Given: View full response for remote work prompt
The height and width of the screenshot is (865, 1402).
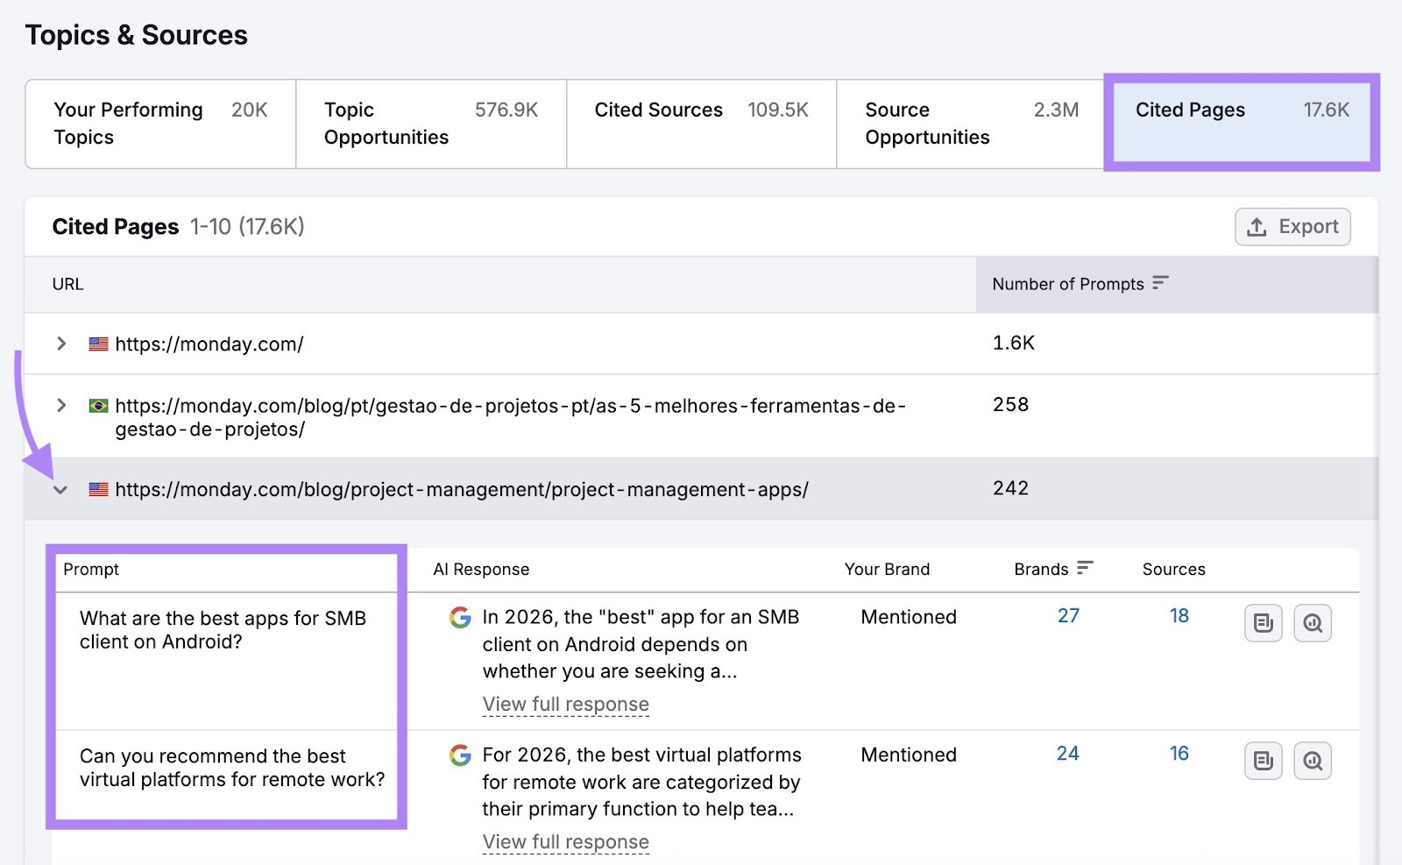Looking at the screenshot, I should click(x=565, y=842).
